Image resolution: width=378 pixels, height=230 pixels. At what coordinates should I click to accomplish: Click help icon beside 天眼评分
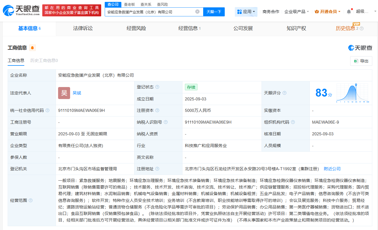coord(284,93)
